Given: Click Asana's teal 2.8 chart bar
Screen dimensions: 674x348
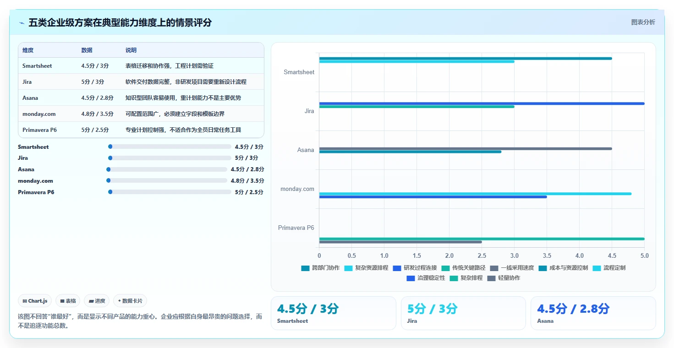Looking at the screenshot, I should (x=411, y=152).
